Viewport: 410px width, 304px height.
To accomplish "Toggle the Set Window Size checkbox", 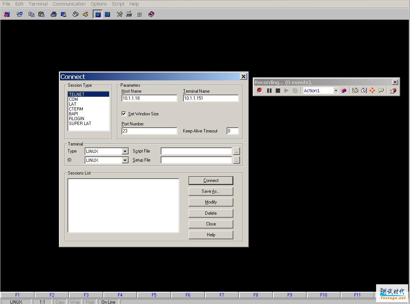I will 124,113.
